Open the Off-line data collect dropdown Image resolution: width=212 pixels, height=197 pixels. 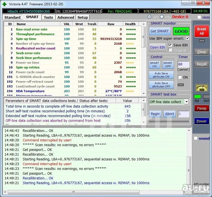coord(187,102)
